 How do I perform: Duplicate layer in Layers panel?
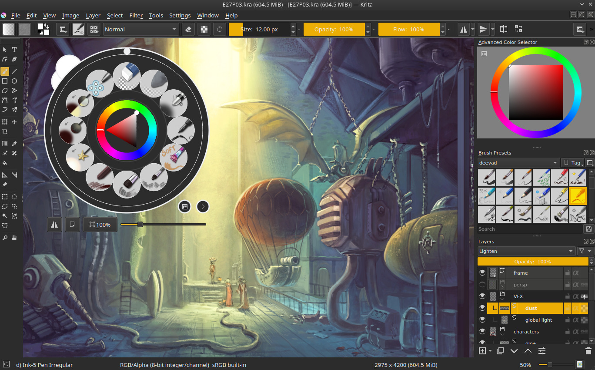[x=500, y=351]
